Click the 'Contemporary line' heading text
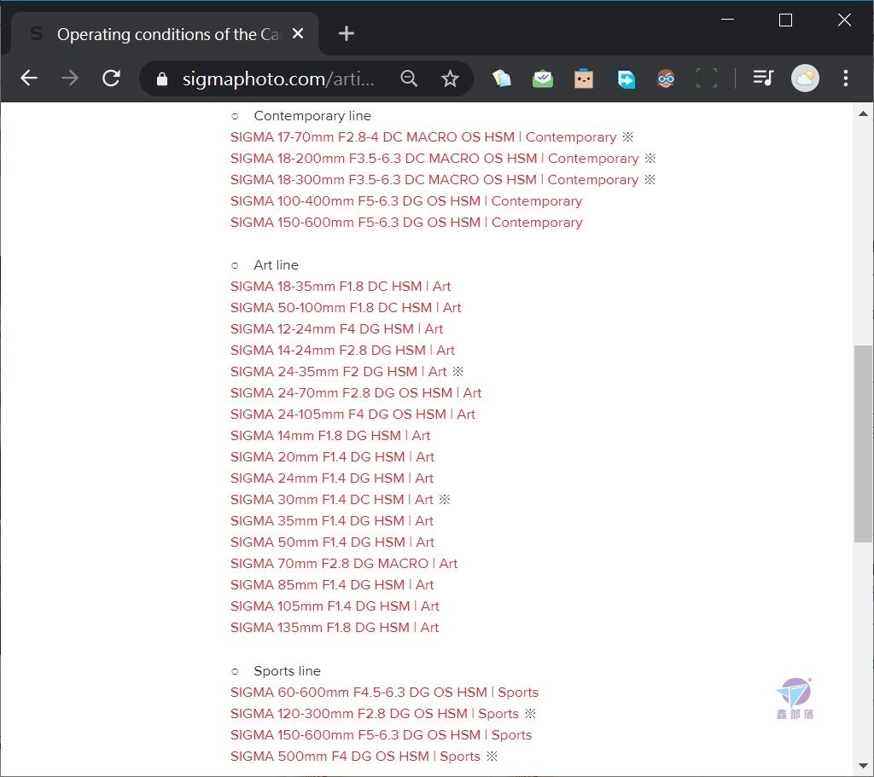Viewport: 874px width, 777px height. pos(312,116)
